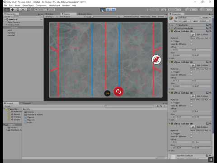The height and width of the screenshot is (163, 217).
Task: Select the Rotate tool in the toolbar
Action: click(18, 10)
